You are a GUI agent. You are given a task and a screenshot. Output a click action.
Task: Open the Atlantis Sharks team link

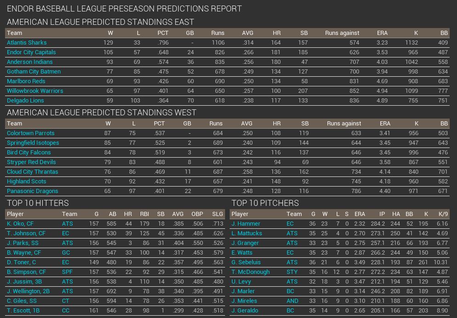click(27, 42)
